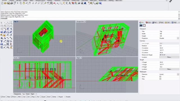This screenshot has height=101, width=180.
Task: Open the Right viewport title dropdown arrow
Action: [81, 58]
